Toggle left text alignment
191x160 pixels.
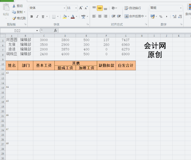94,16
